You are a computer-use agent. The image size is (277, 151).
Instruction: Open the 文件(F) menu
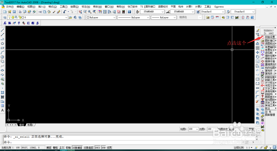click(10, 7)
